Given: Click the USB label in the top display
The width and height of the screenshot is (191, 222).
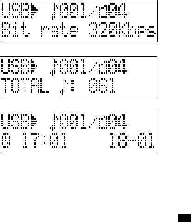Looking at the screenshot, I should coord(15,10).
